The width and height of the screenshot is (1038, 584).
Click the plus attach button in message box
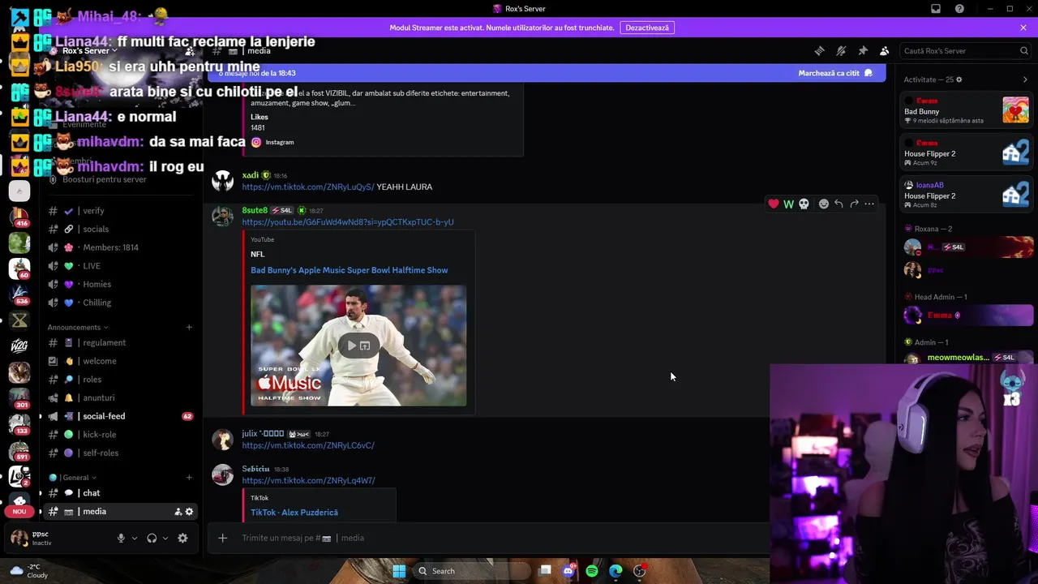point(223,538)
